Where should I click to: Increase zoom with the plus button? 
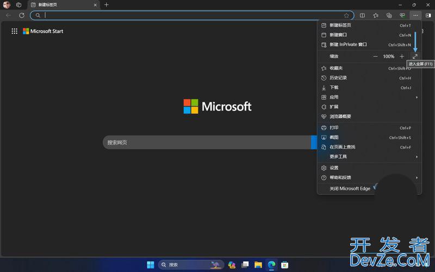click(x=402, y=57)
